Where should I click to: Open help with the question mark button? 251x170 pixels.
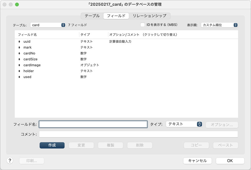pyautogui.click(x=10, y=161)
